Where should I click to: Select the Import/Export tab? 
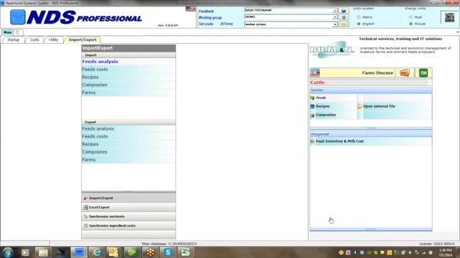(x=83, y=40)
